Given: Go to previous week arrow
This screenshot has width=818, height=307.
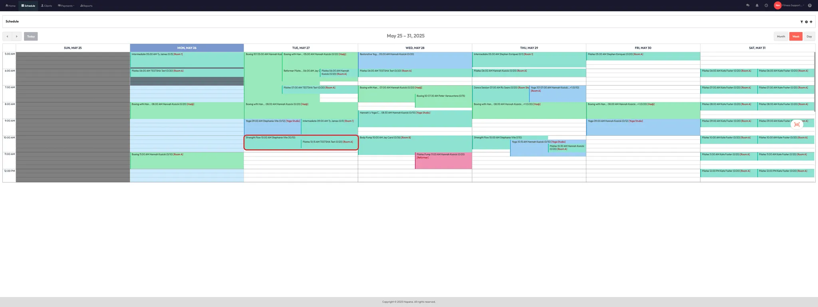Looking at the screenshot, I should (x=7, y=36).
